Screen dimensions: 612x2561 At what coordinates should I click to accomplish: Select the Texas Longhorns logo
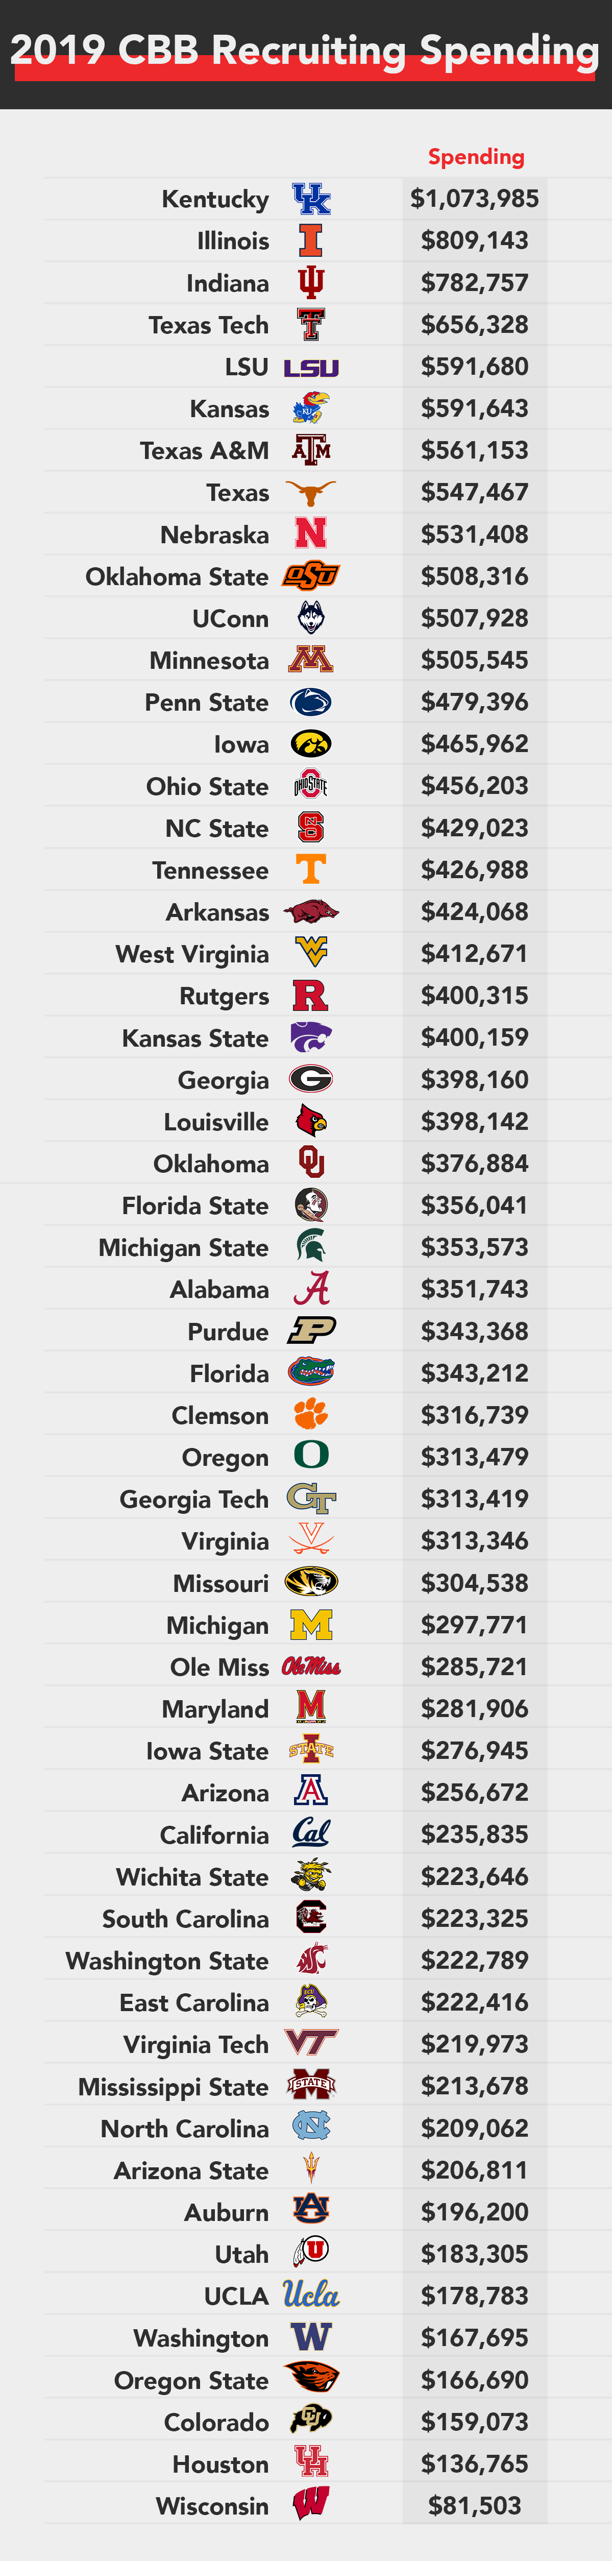click(x=311, y=492)
